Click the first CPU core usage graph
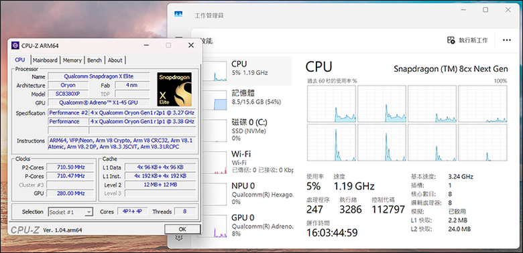This screenshot has height=253, width=523. (331, 104)
